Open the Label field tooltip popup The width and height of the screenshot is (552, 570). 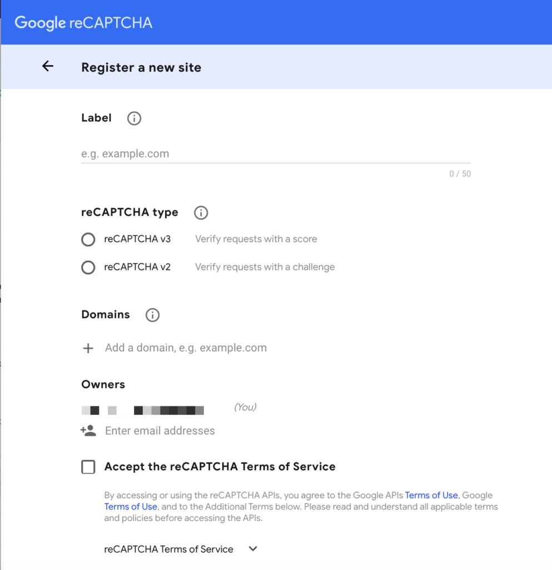pos(133,118)
